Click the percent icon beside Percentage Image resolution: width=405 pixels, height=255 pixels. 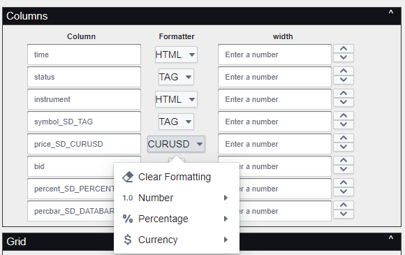click(x=128, y=219)
